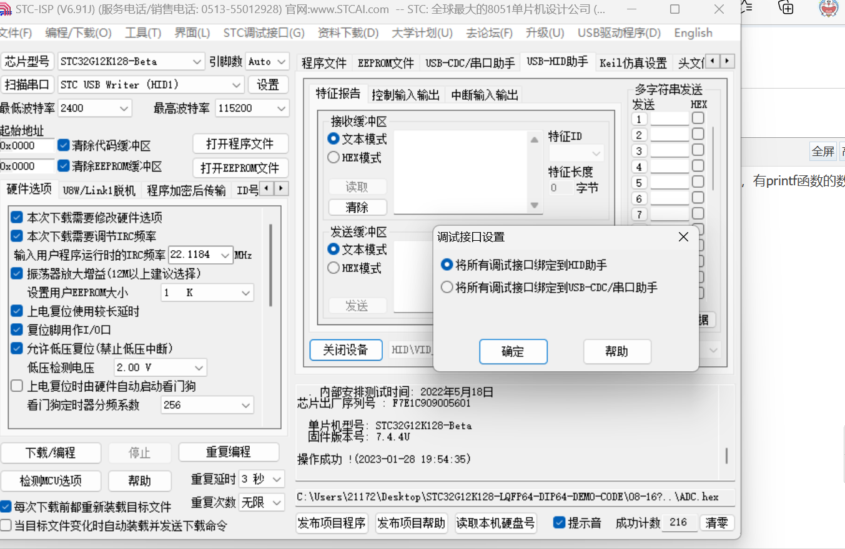Click the English menu item
The image size is (845, 549).
tap(693, 33)
